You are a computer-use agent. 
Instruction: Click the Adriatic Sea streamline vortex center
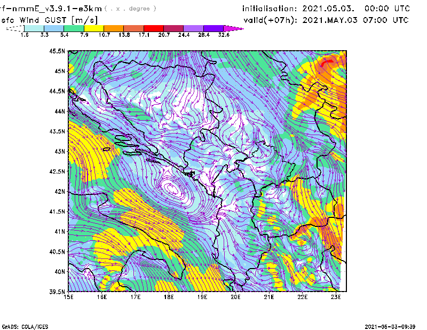pos(172,188)
